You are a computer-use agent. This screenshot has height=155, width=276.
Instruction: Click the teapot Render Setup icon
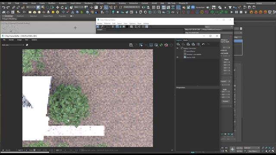pyautogui.click(x=184, y=7)
